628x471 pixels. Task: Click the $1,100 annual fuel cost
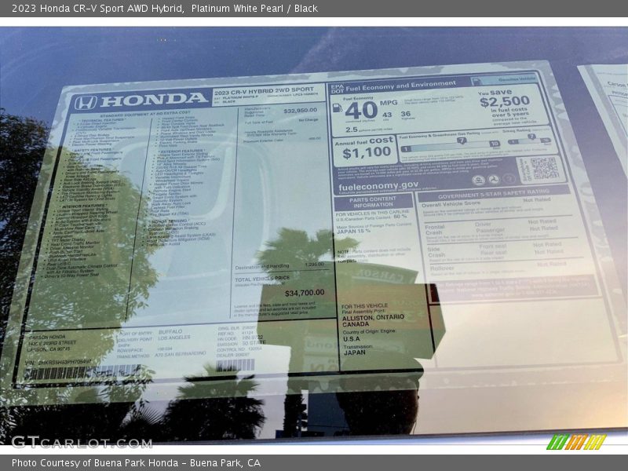pyautogui.click(x=367, y=152)
